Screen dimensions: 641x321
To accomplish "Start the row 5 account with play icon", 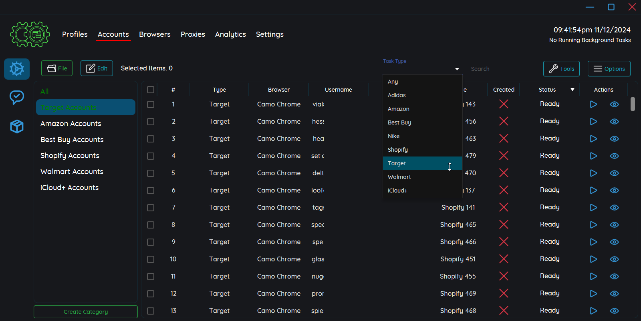I will [593, 173].
